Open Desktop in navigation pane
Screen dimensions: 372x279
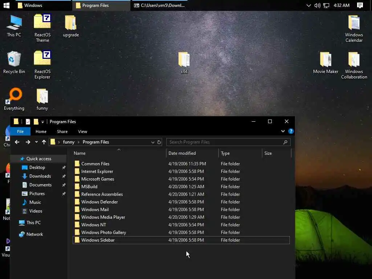(x=37, y=167)
